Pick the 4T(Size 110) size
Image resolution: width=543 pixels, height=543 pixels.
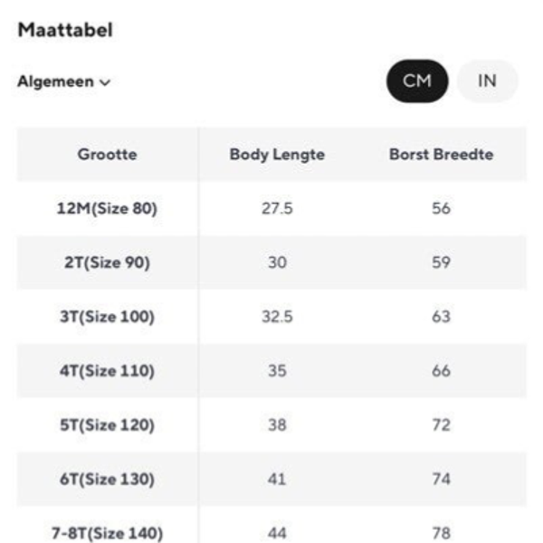point(107,371)
